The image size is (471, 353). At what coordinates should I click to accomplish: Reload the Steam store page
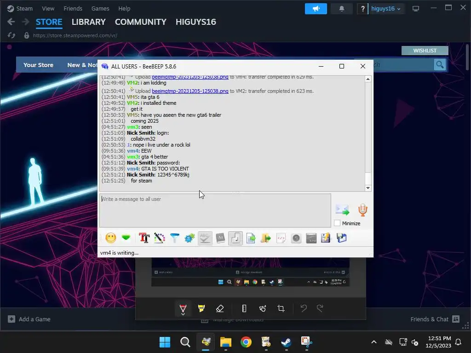click(11, 35)
